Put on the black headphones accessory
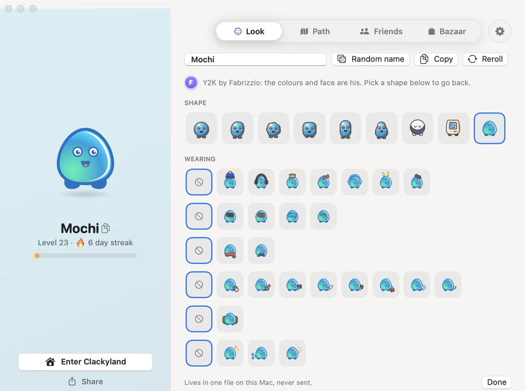This screenshot has height=391, width=525. 261,182
